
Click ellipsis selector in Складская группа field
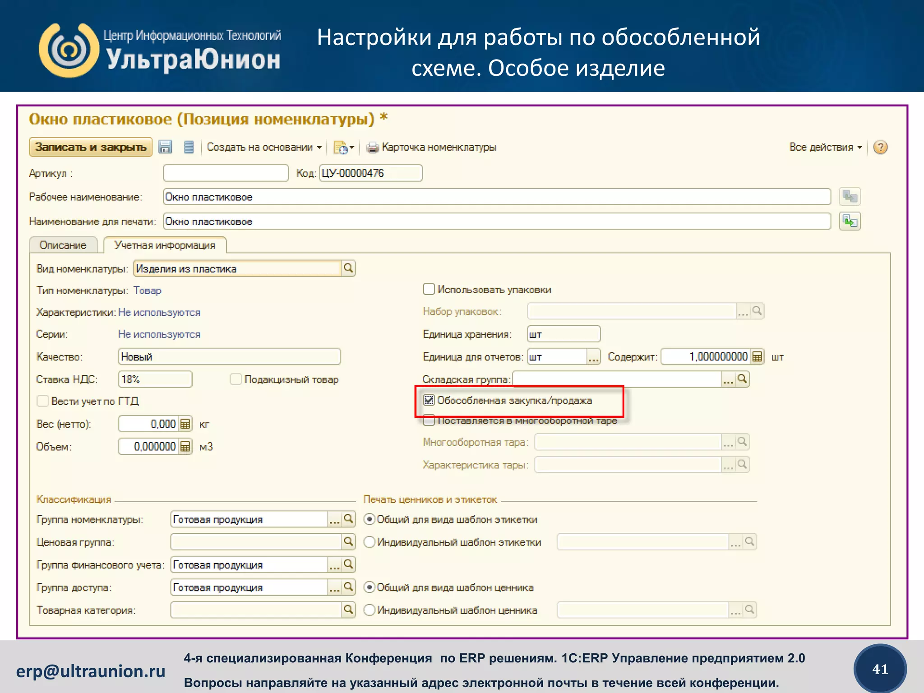pos(728,379)
